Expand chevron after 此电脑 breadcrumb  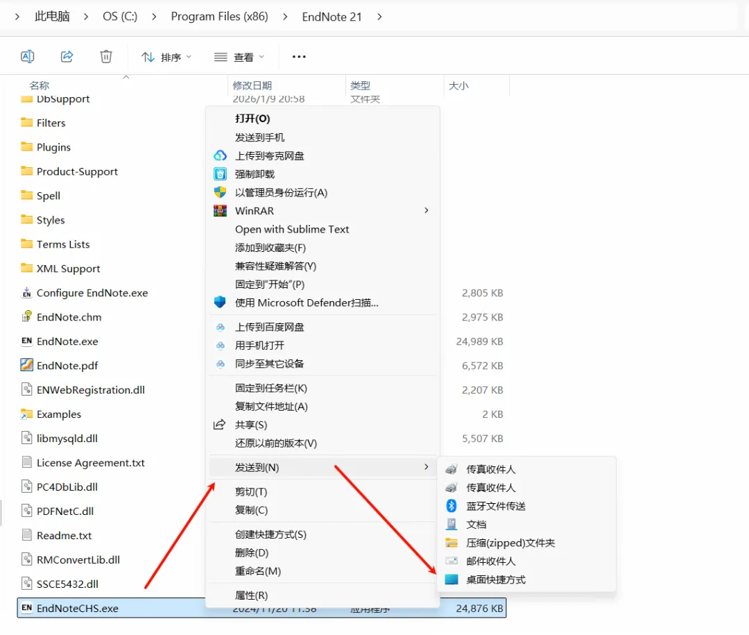86,17
